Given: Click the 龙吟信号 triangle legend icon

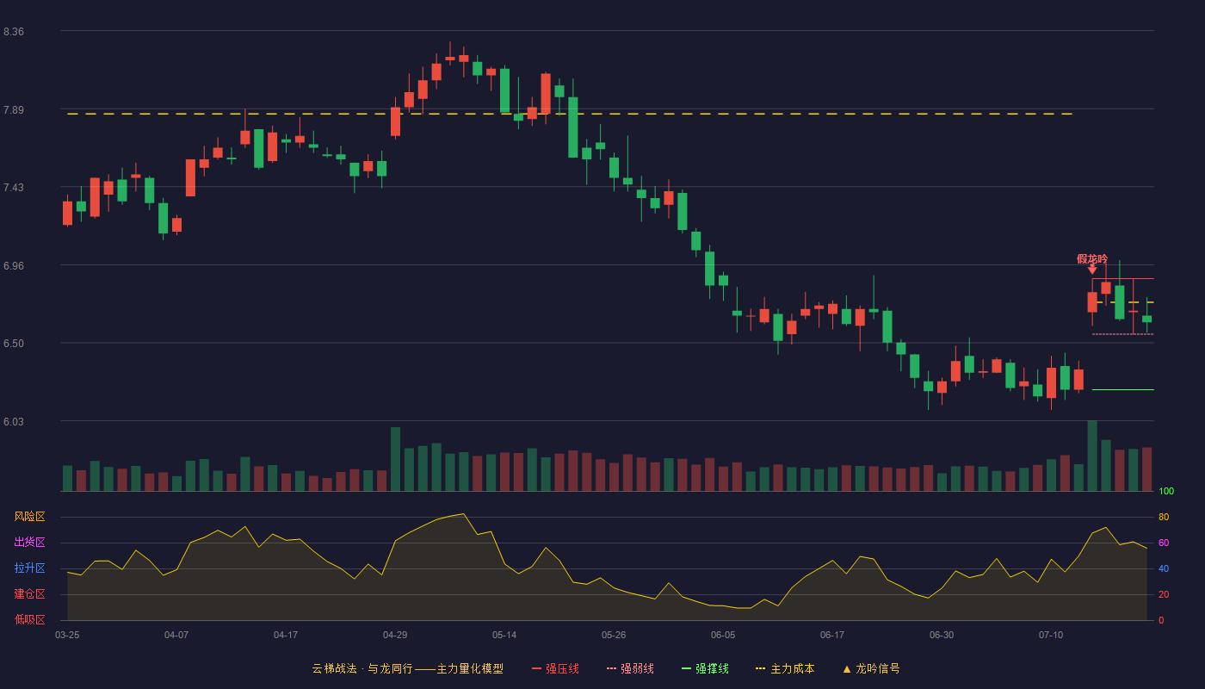Looking at the screenshot, I should point(847,668).
